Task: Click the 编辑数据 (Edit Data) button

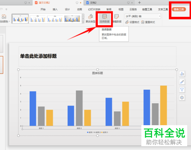Action: click(117, 19)
